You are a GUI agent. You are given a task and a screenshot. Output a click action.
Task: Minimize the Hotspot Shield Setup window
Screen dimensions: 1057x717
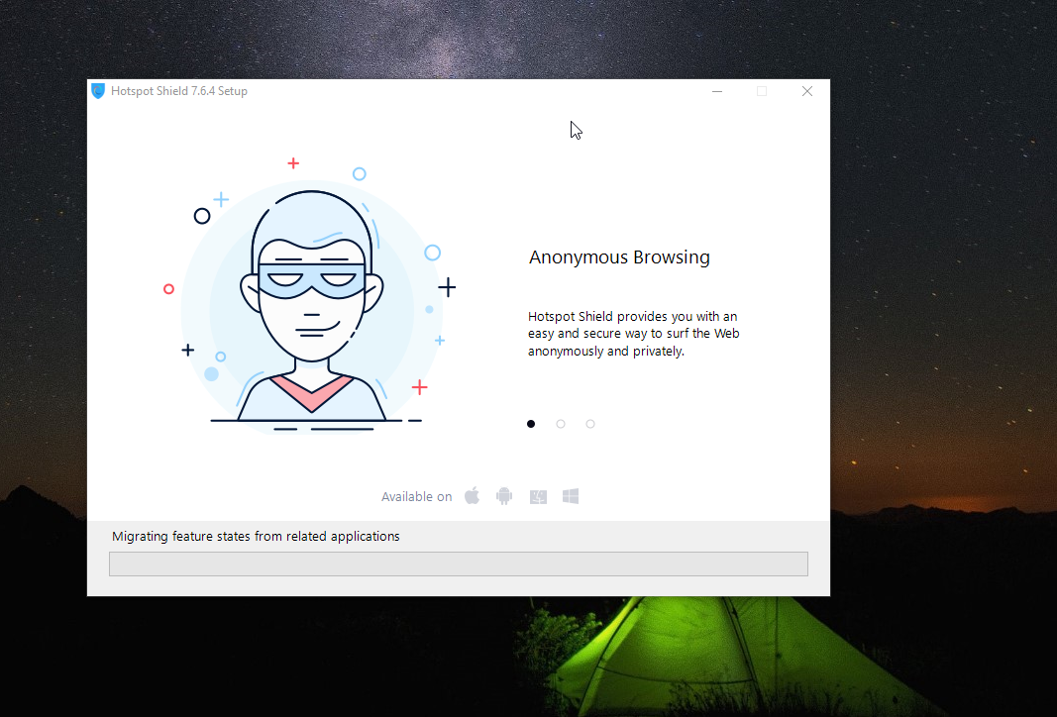[x=717, y=91]
